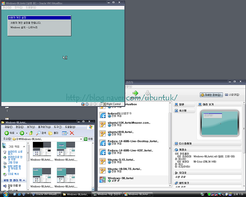Expand hidden quick launch icons chevron
Screen dimensions: 246x197
click(x=28, y=194)
